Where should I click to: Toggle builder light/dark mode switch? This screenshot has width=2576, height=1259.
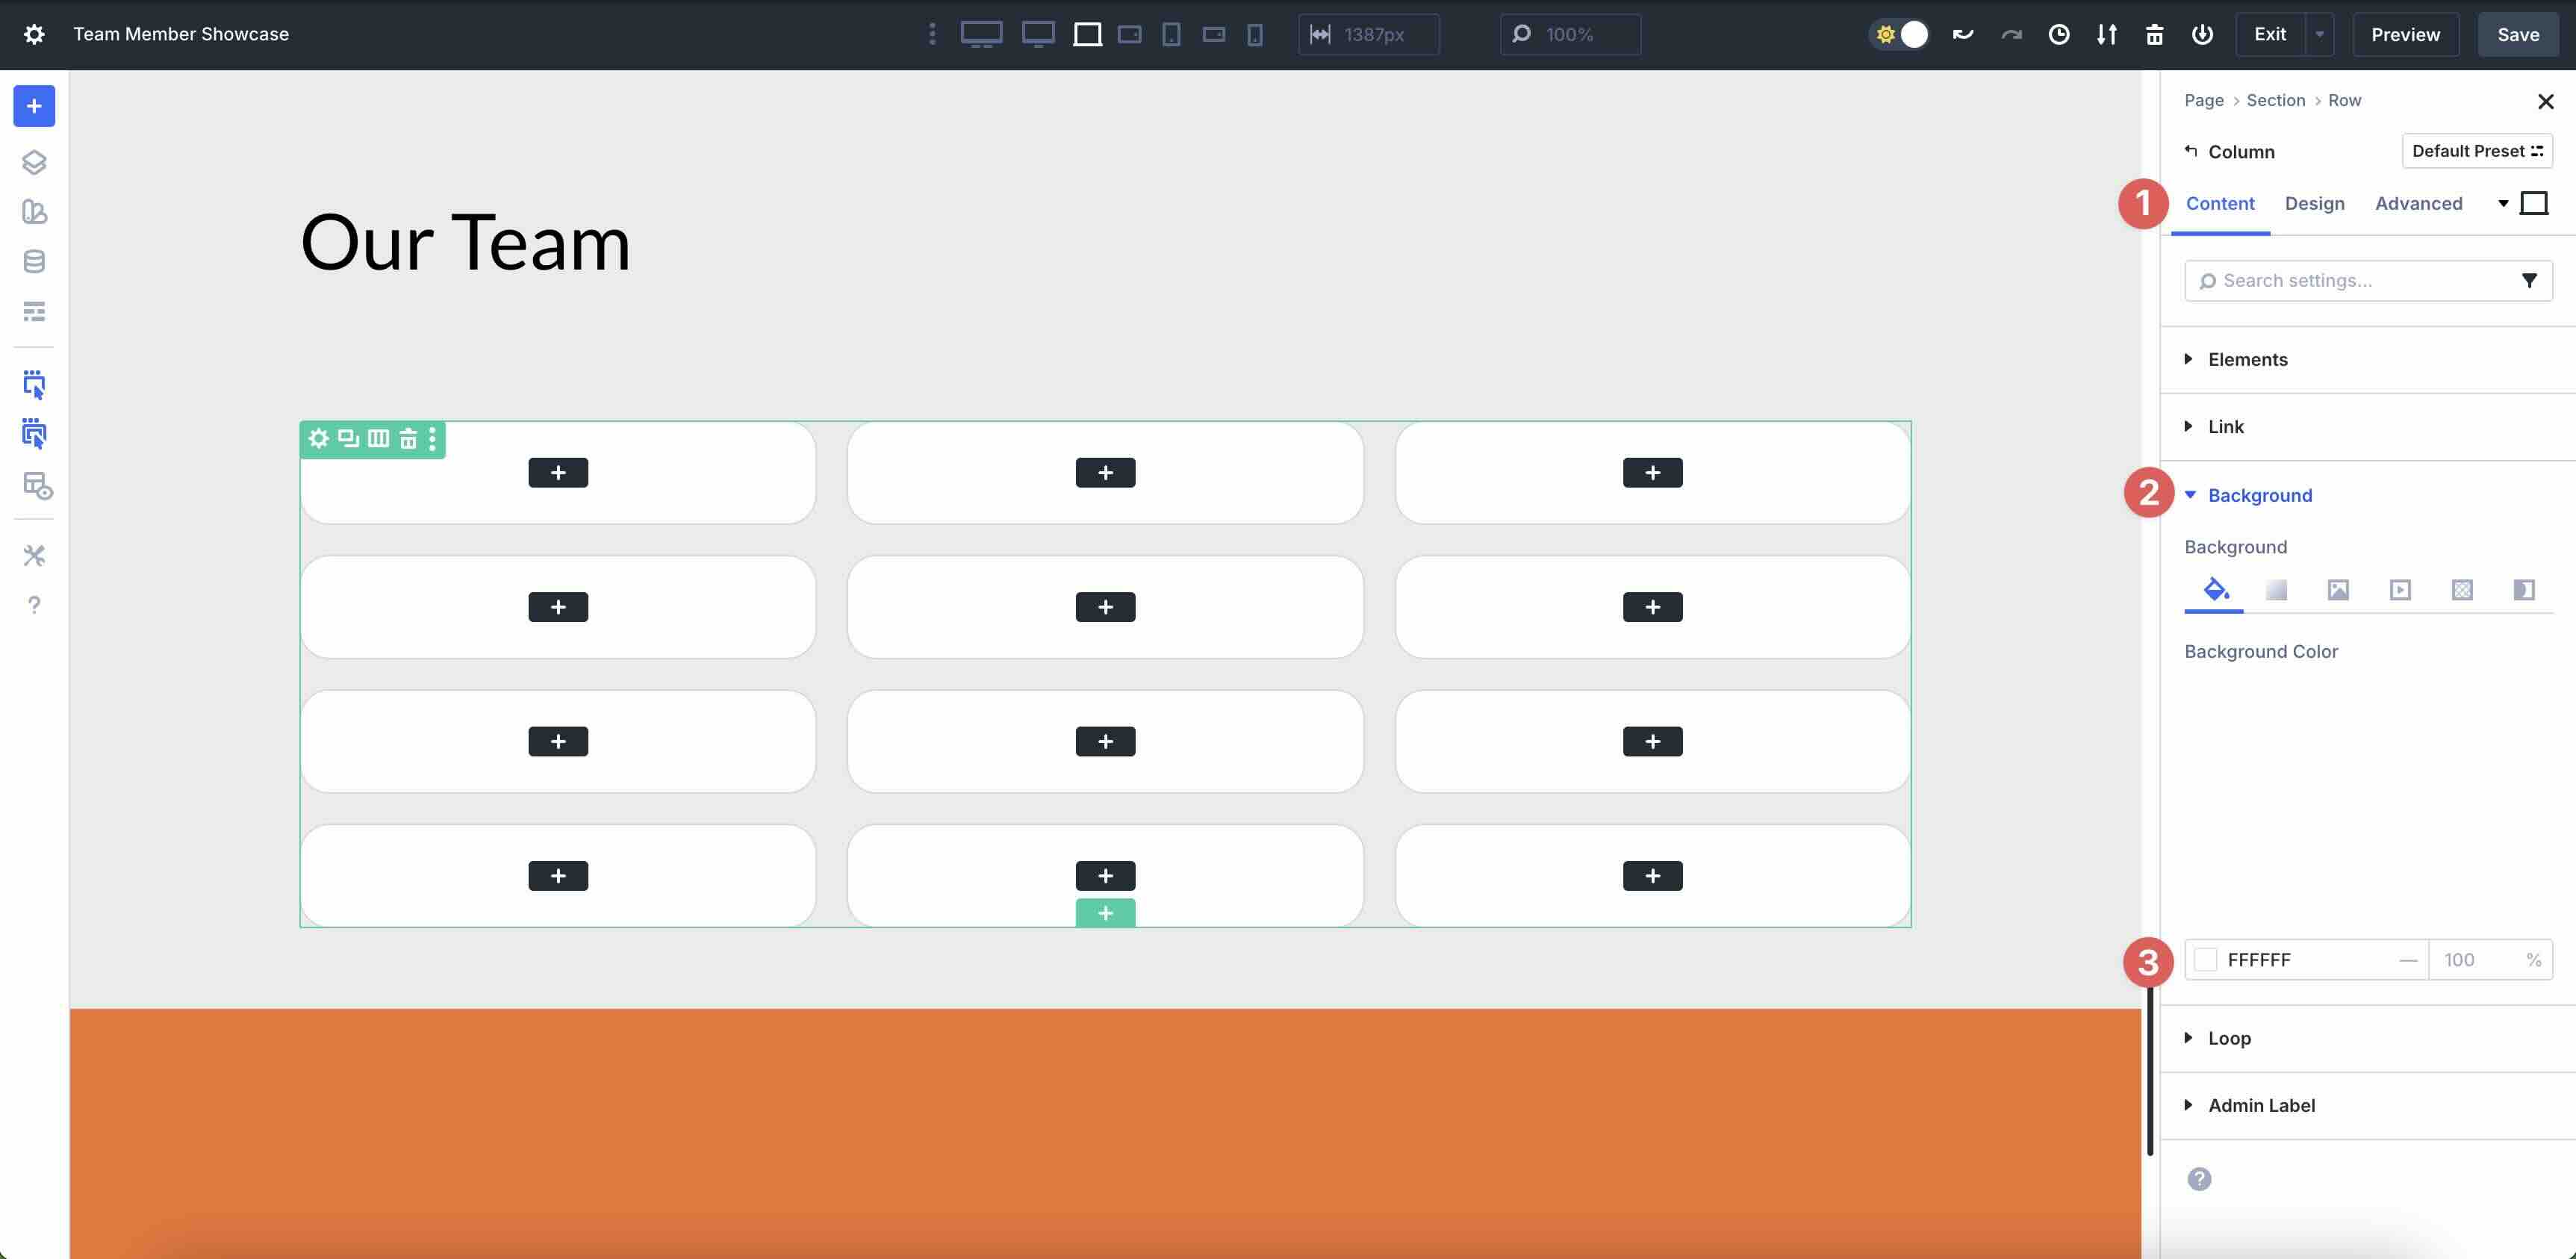1898,33
